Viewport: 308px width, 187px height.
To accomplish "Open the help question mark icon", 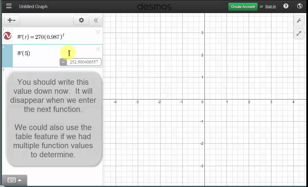I will 286,6.
